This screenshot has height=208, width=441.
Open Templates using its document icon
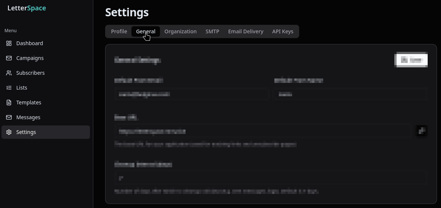point(9,103)
